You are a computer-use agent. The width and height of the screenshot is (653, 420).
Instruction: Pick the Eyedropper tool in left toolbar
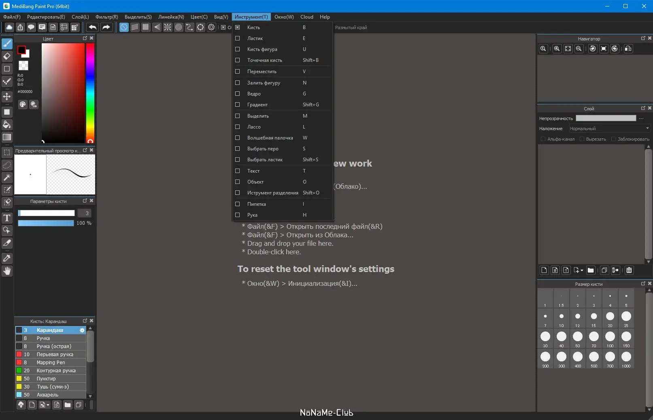pyautogui.click(x=7, y=258)
